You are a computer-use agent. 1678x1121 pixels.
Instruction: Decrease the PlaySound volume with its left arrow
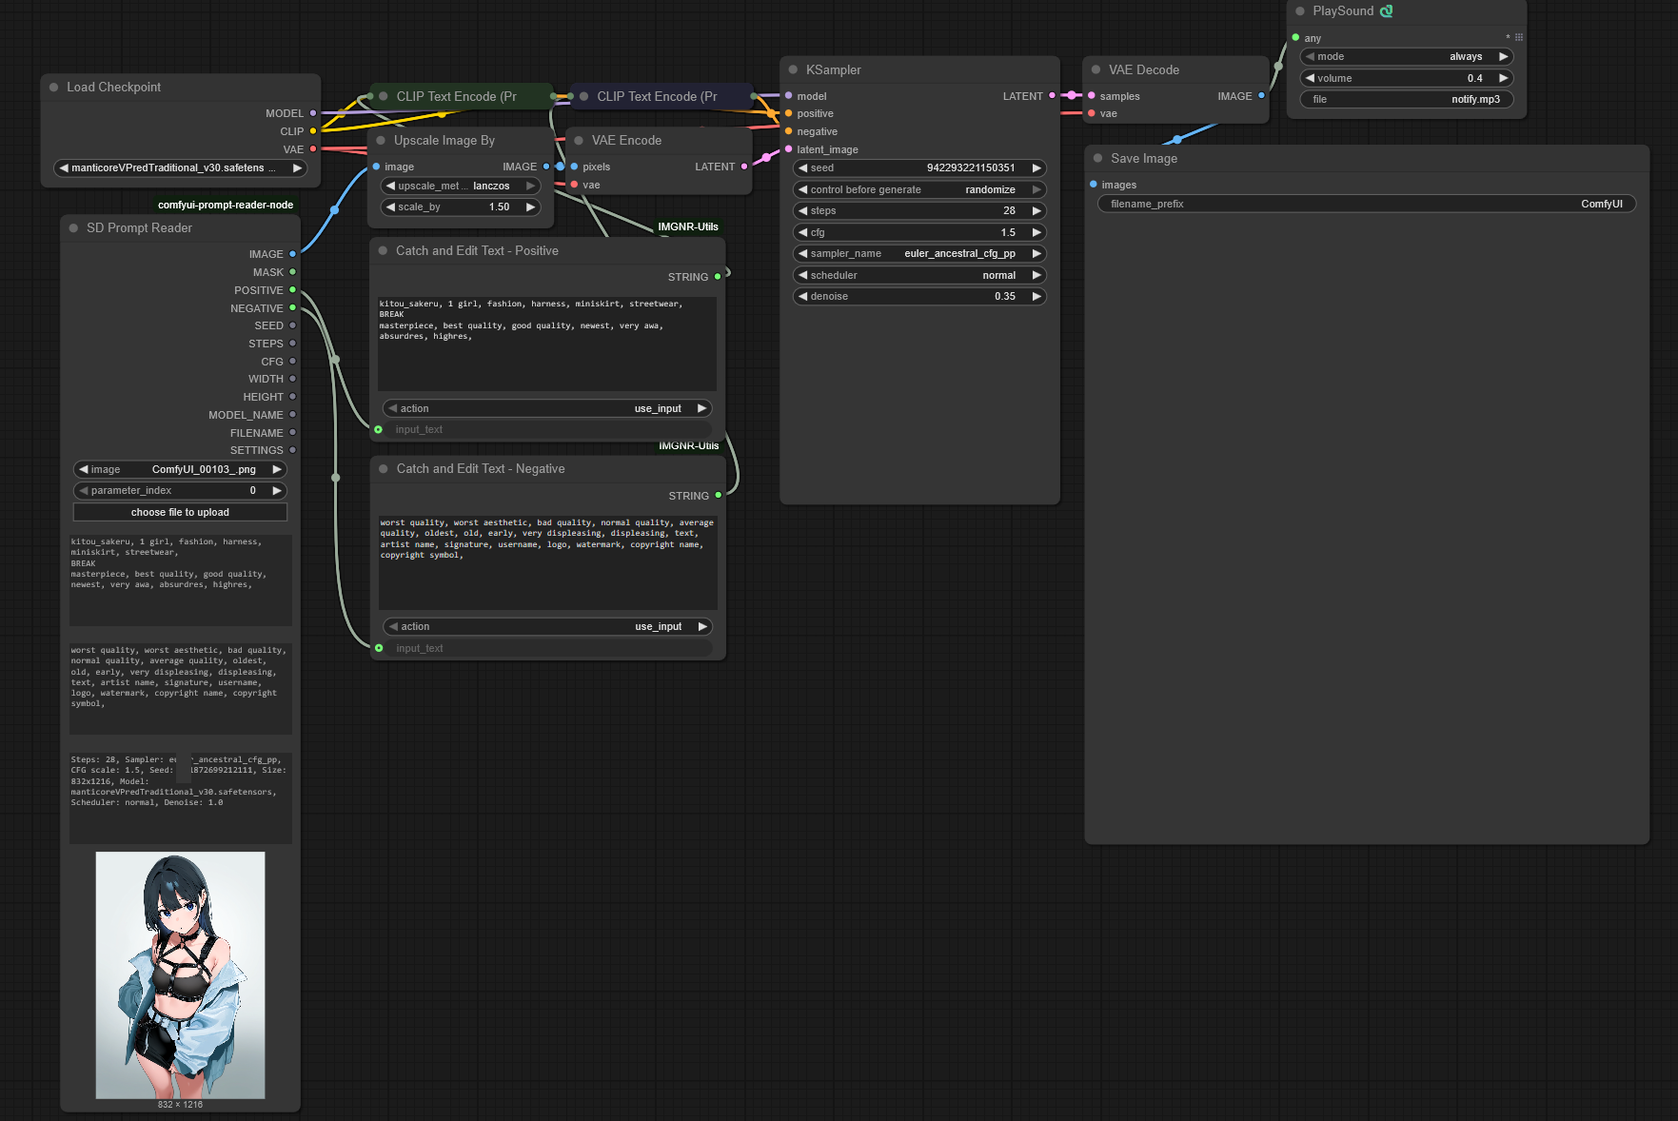1311,78
